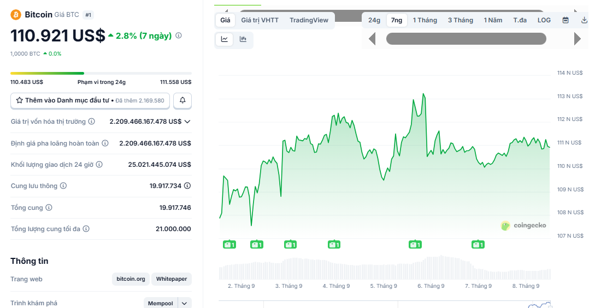
Task: Click the 114 N US$ axis label
Action: click(x=570, y=73)
